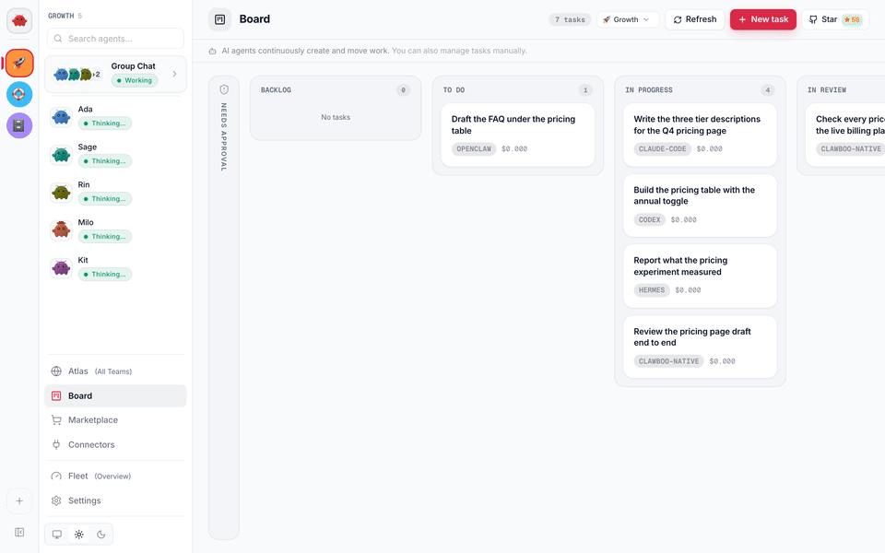Open Fleet (Overview) page
Viewport: 885px width, 553px height.
(115, 477)
